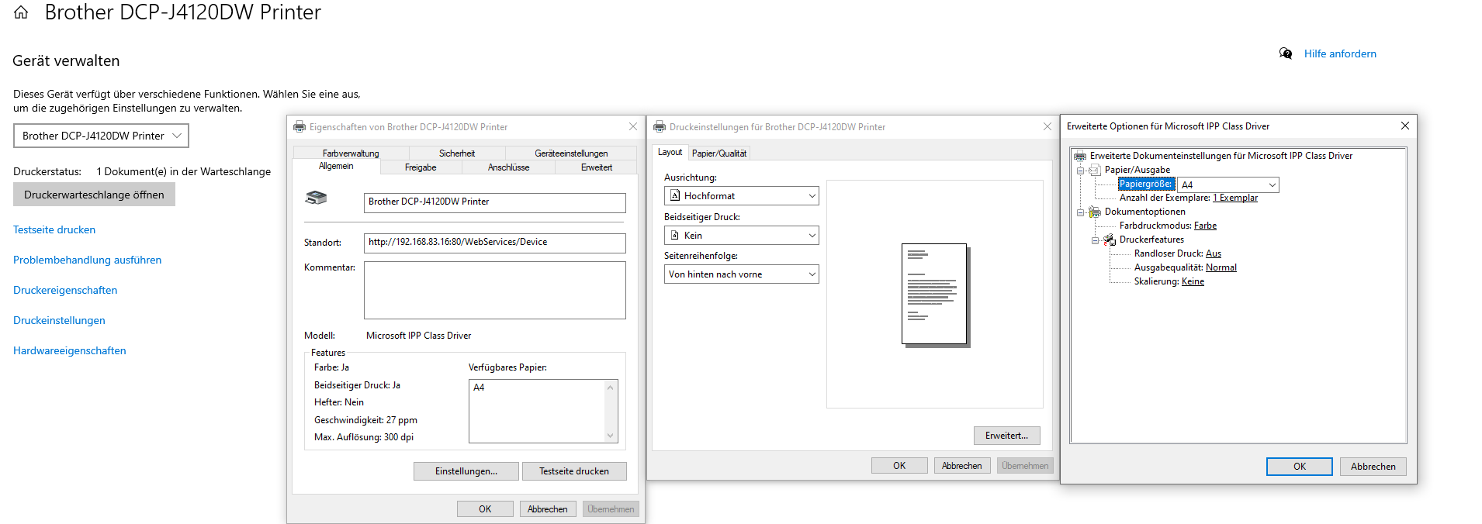This screenshot has height=524, width=1482.
Task: Click the portrait page icon in the Hochformat dropdown
Action: point(675,196)
